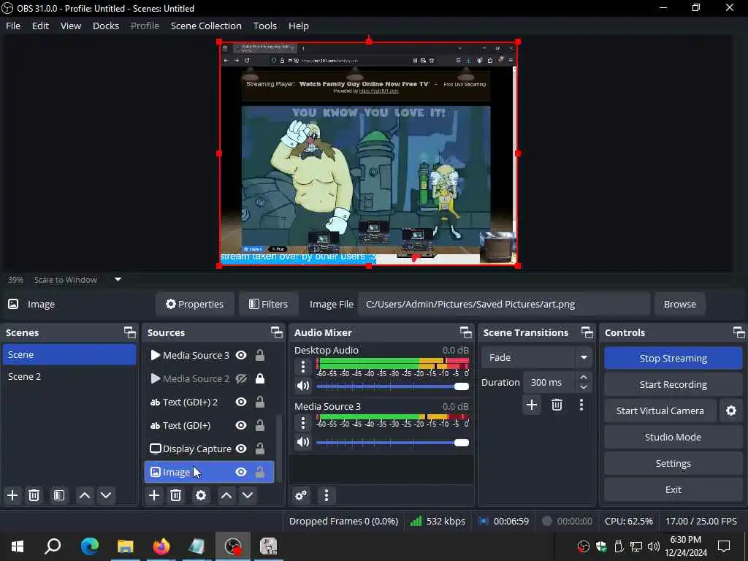Move source up arrow in Sources dock
The width and height of the screenshot is (748, 561).
(x=226, y=495)
